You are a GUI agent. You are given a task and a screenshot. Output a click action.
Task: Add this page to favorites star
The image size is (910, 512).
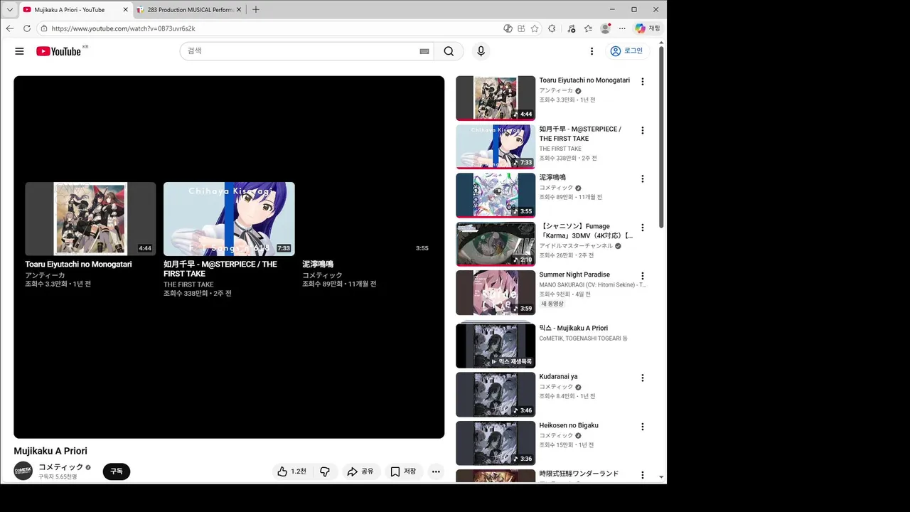point(535,28)
